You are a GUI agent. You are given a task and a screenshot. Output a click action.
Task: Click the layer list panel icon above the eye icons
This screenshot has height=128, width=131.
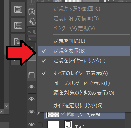(31, 75)
